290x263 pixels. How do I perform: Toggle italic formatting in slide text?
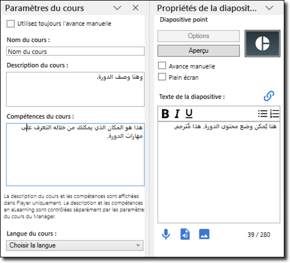coord(177,114)
